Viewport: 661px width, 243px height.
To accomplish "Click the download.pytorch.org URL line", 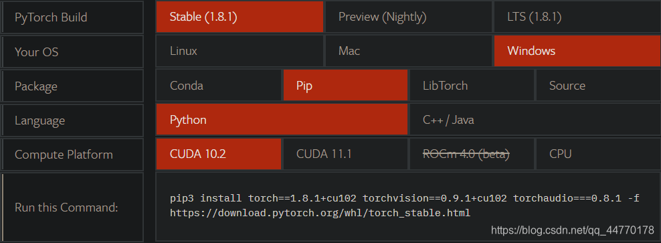I will pyautogui.click(x=320, y=213).
